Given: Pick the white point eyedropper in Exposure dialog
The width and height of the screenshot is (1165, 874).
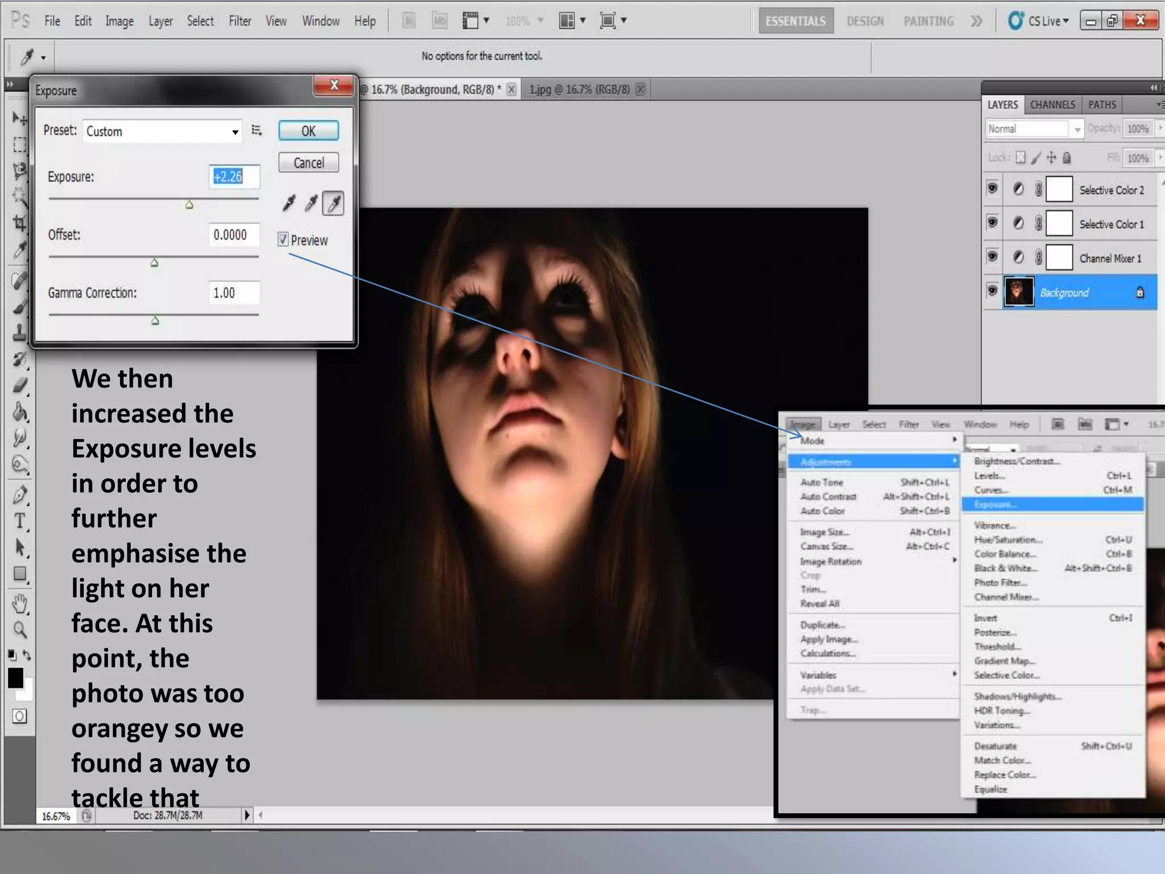Looking at the screenshot, I should [x=333, y=203].
